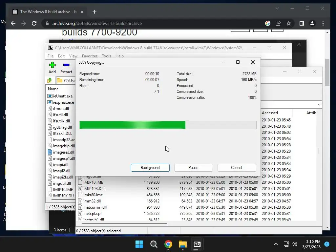Open Windows Start menu
Image resolution: width=336 pixels, height=252 pixels.
point(139,244)
